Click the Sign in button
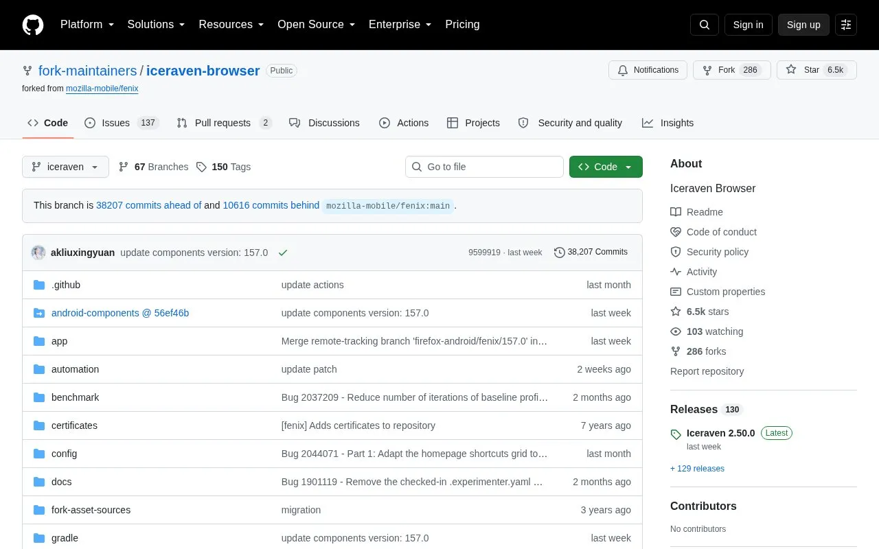The image size is (879, 549). click(x=748, y=25)
